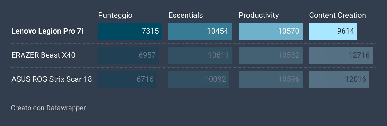Click the 10582 Productivity bar

[x=271, y=55]
